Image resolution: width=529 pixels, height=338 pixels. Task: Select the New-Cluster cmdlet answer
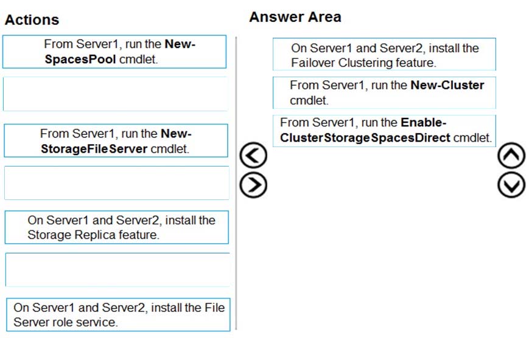384,92
